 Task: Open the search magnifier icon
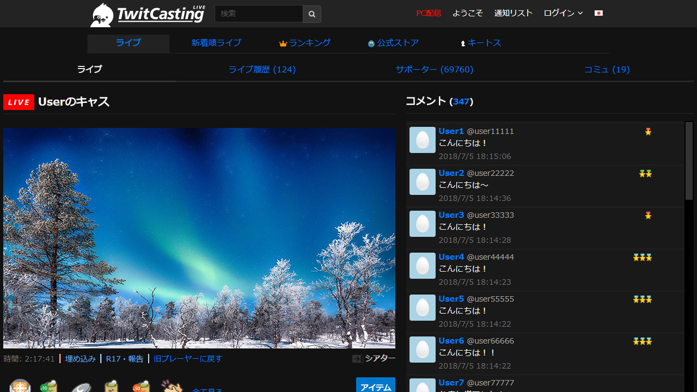(311, 13)
